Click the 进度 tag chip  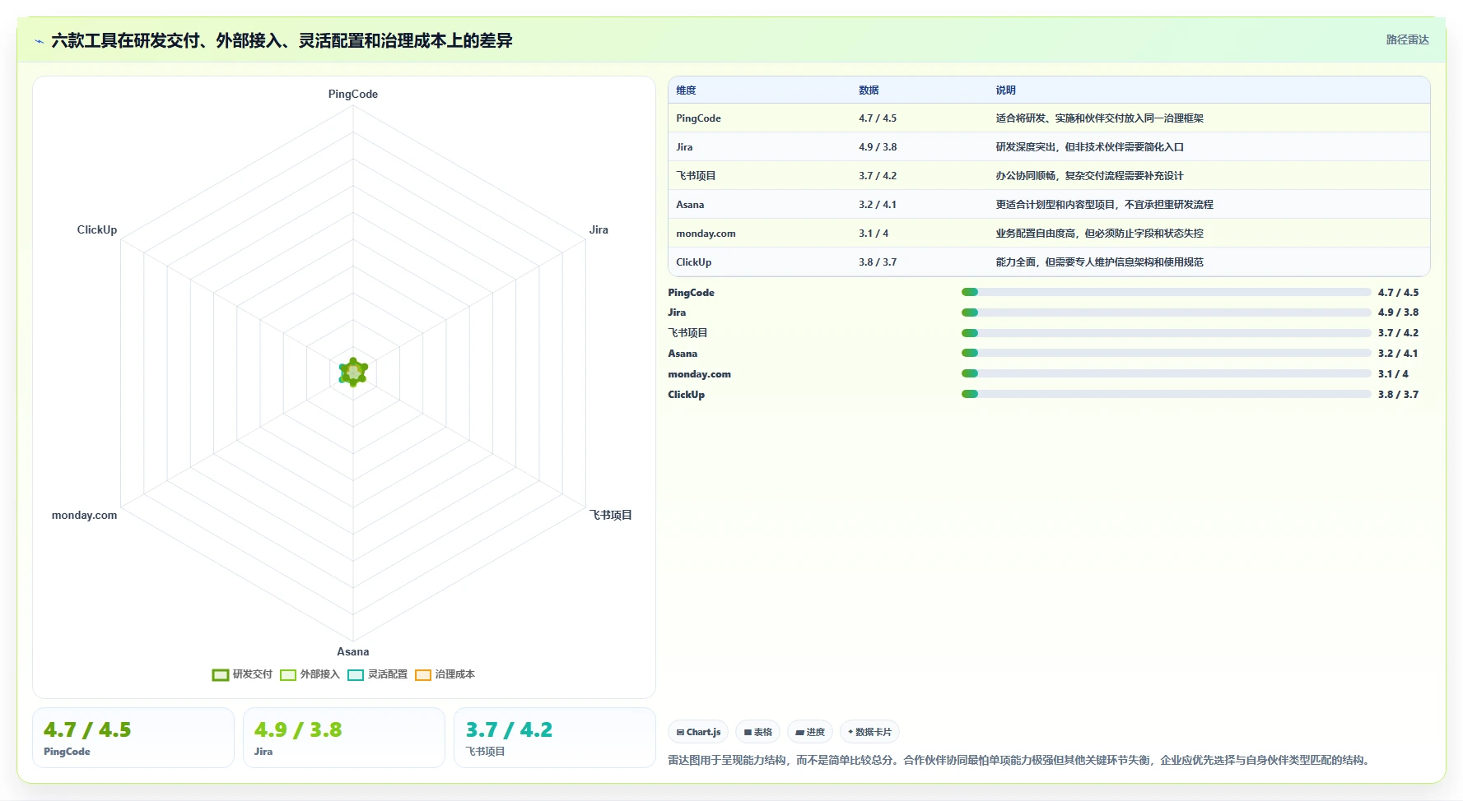(810, 732)
